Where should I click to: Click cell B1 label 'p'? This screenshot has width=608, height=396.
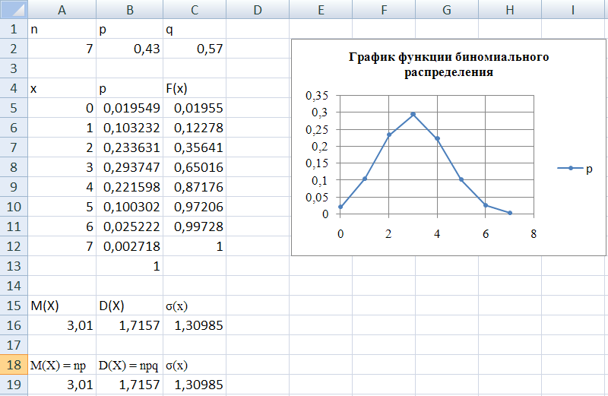[129, 29]
